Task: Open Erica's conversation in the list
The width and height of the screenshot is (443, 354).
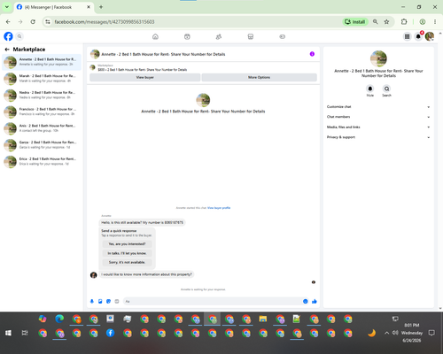Action: pyautogui.click(x=42, y=161)
